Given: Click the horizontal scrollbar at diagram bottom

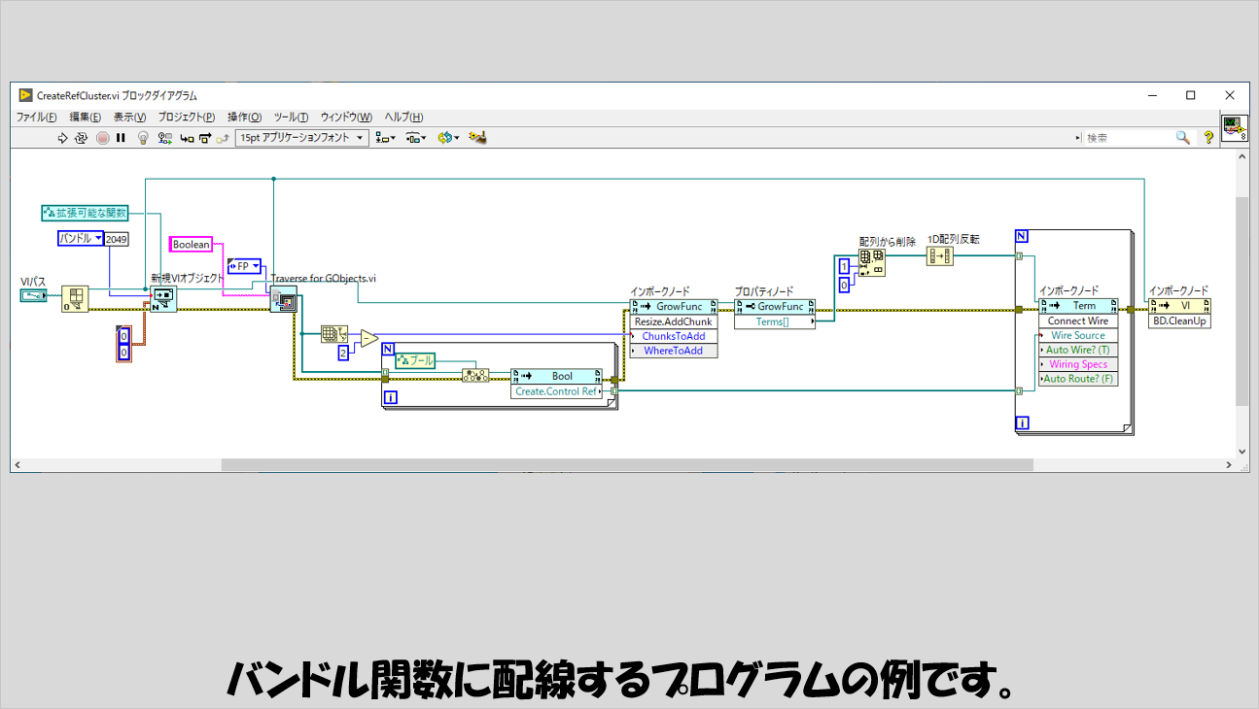Looking at the screenshot, I should pyautogui.click(x=622, y=465).
